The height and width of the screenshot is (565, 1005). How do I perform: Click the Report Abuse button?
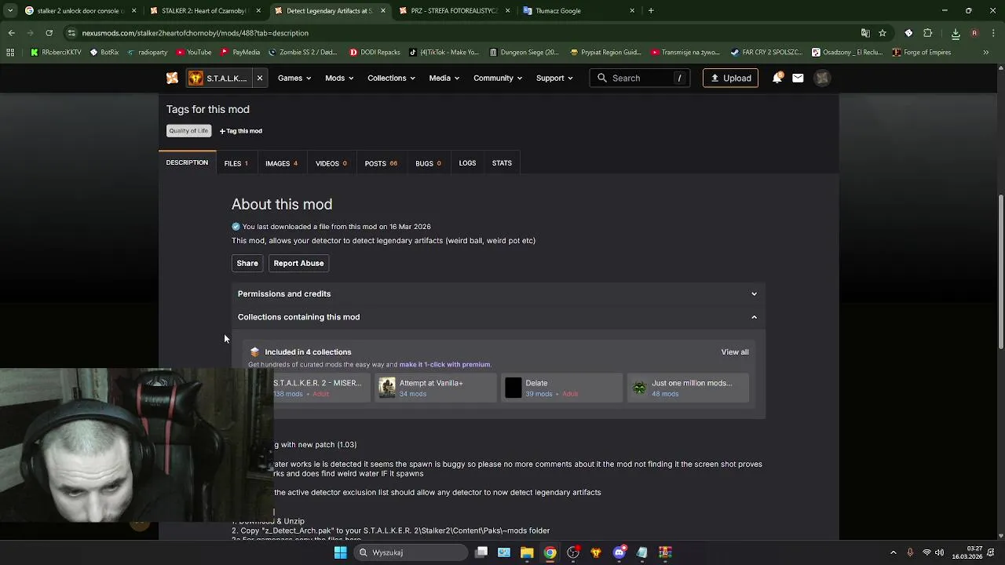(298, 263)
